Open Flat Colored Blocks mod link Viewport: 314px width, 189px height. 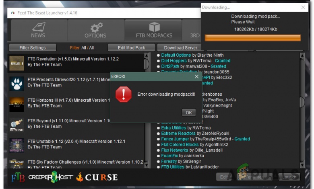(180, 145)
